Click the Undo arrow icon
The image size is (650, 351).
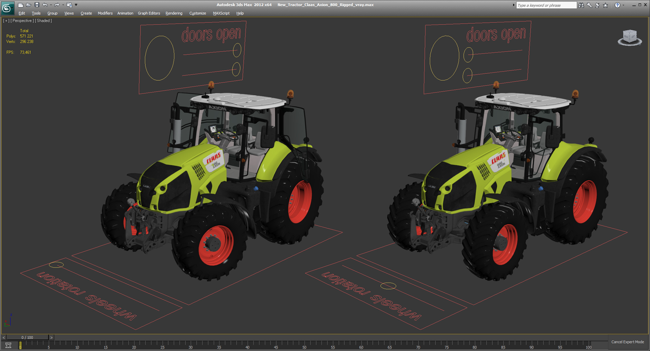[x=45, y=5]
